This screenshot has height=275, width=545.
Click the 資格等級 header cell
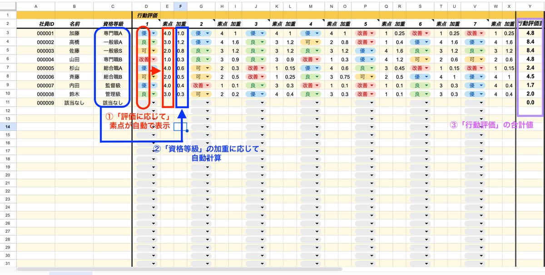tap(113, 24)
